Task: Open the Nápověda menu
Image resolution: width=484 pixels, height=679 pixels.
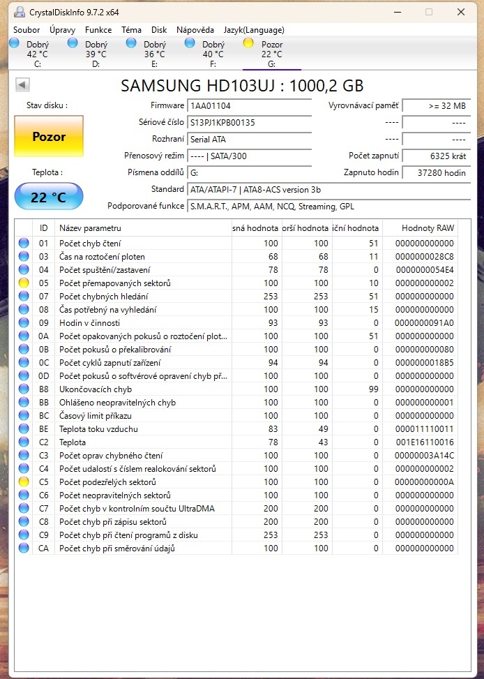Action: click(x=195, y=30)
